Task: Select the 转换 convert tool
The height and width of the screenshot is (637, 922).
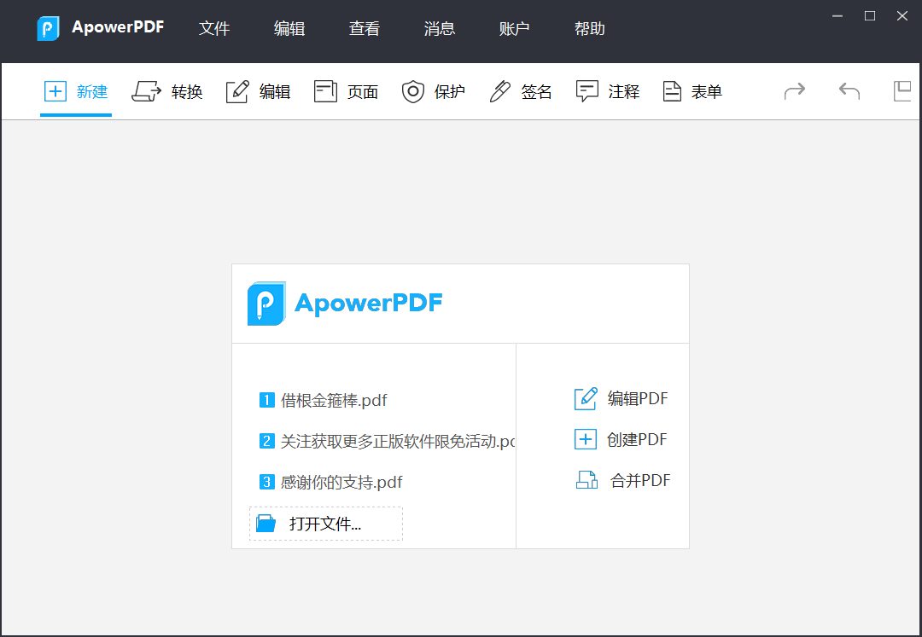Action: coord(167,91)
